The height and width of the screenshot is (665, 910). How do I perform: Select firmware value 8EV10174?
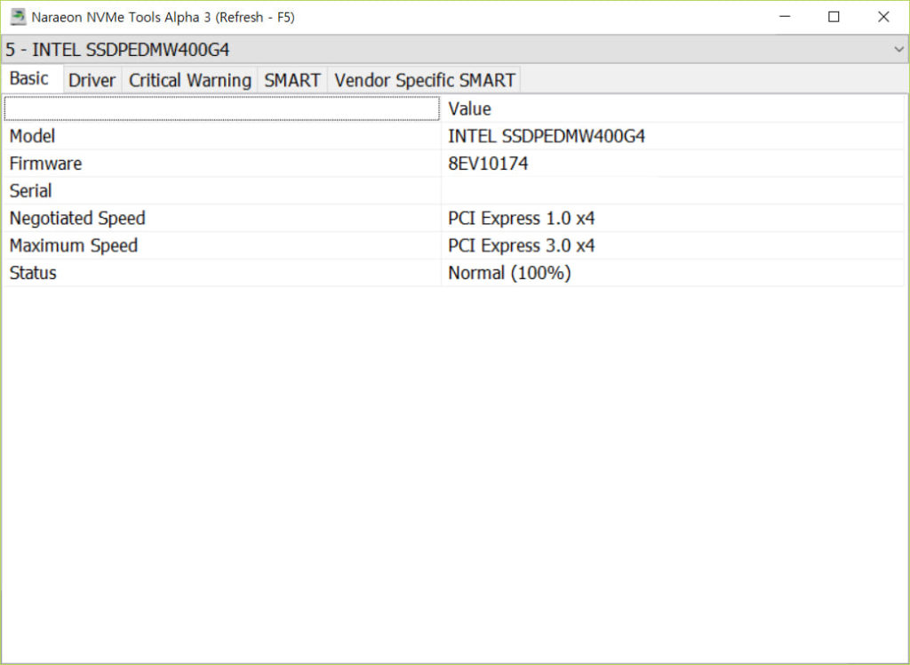coord(488,164)
